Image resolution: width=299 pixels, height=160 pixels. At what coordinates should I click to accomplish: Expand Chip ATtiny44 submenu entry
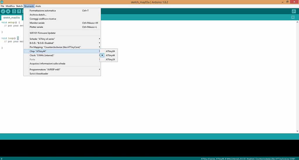click(x=62, y=51)
